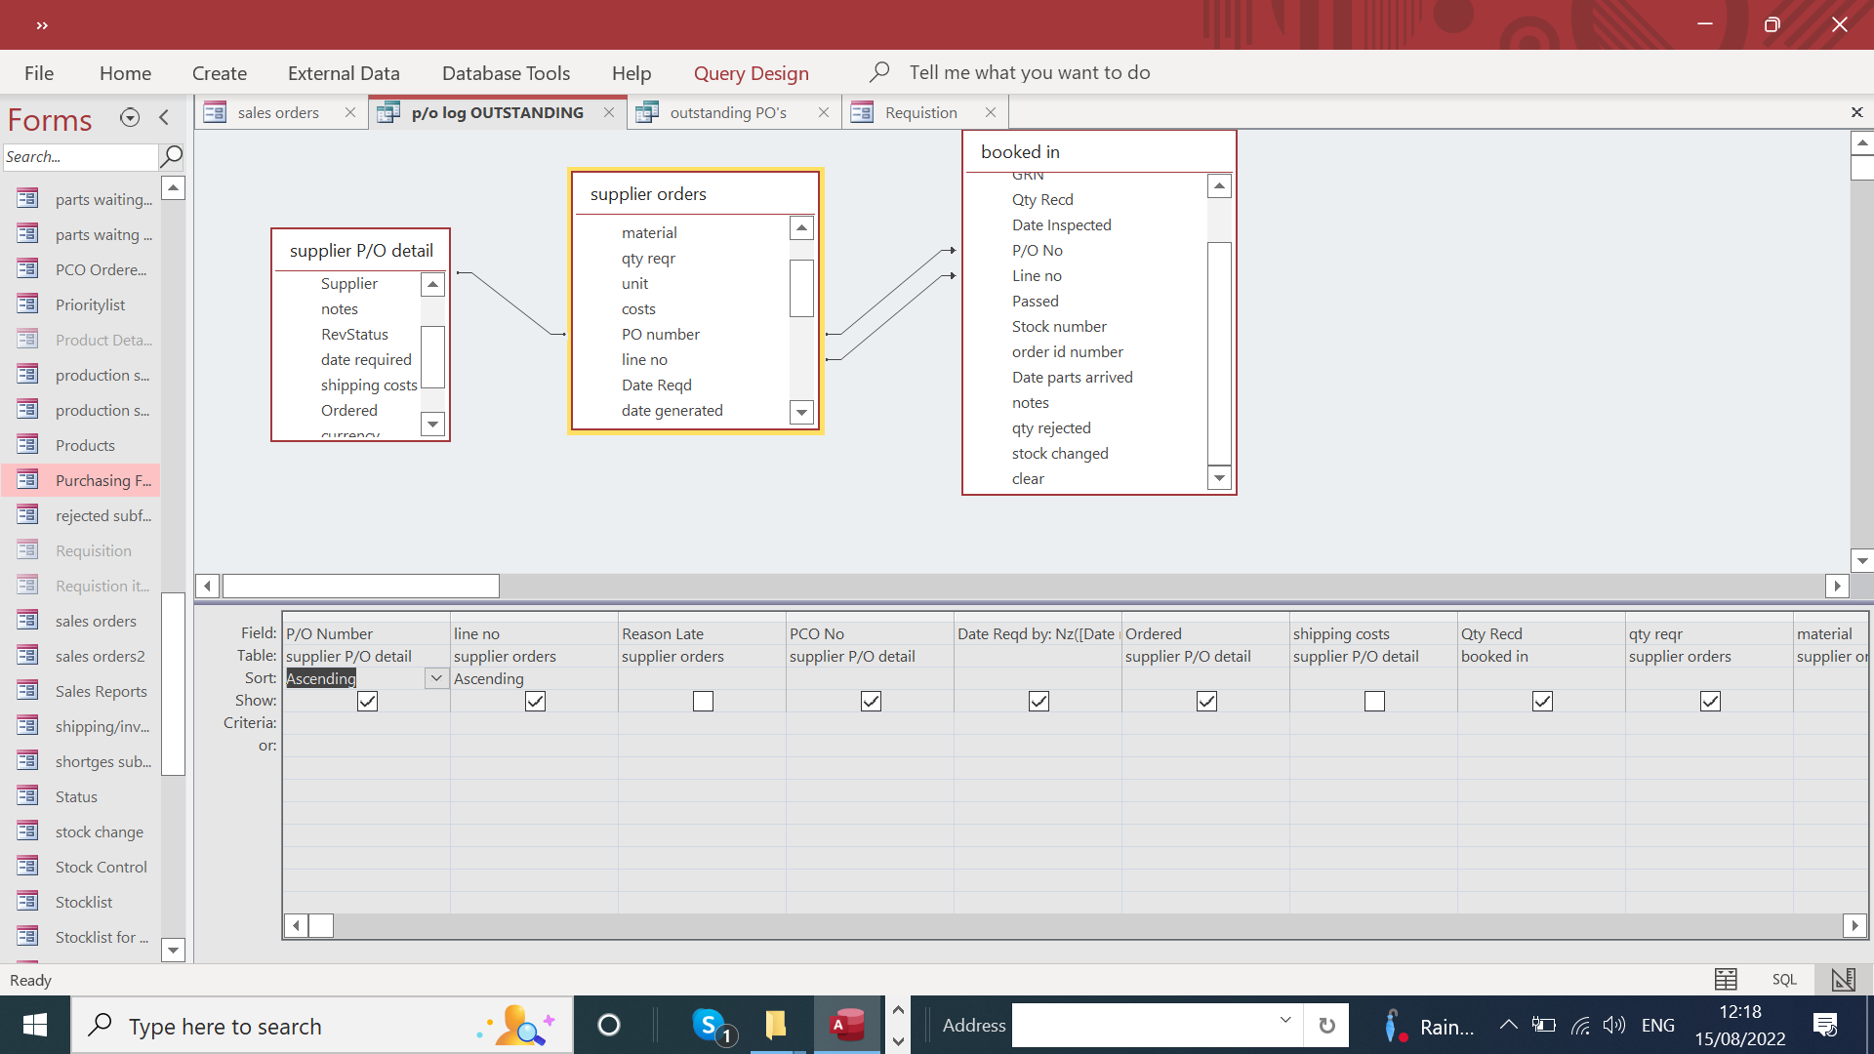
Task: Open the Stocklist form icon
Action: (x=27, y=902)
